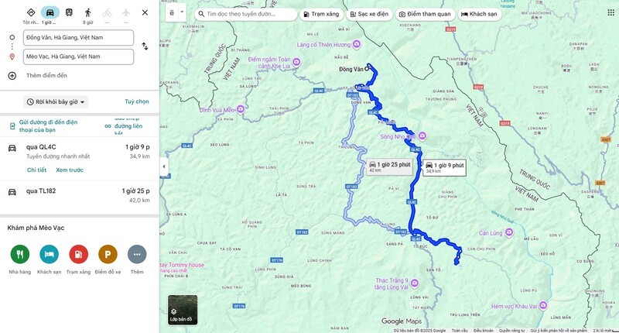Expand Rời khỏi bây giờ dropdown
This screenshot has height=333, width=619.
[x=56, y=102]
